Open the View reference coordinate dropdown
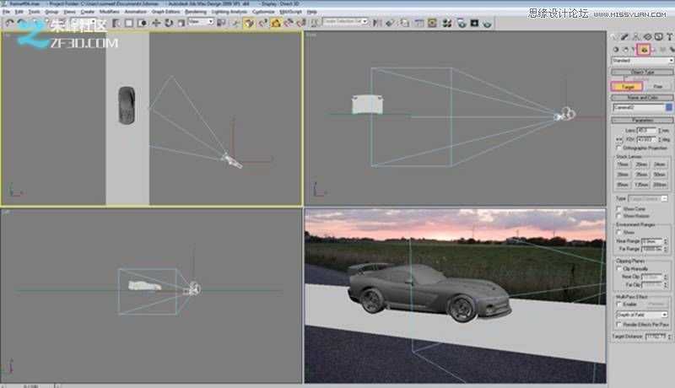The image size is (675, 388). 201,21
